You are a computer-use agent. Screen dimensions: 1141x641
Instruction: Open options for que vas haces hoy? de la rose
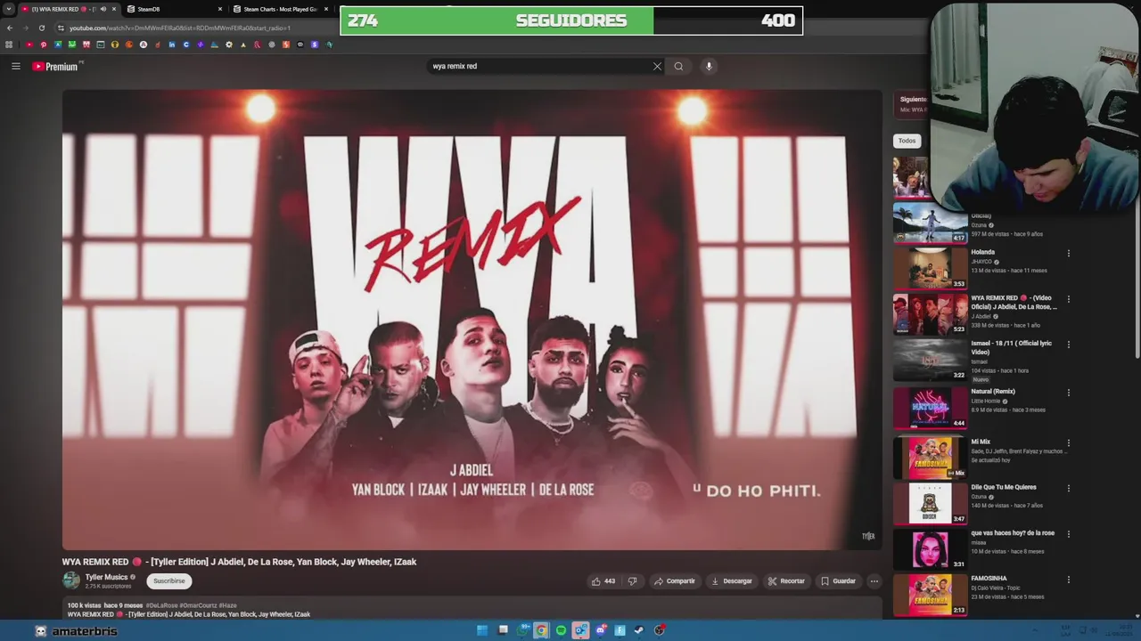[1068, 534]
